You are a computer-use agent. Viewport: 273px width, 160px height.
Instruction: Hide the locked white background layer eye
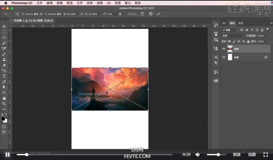tap(224, 57)
